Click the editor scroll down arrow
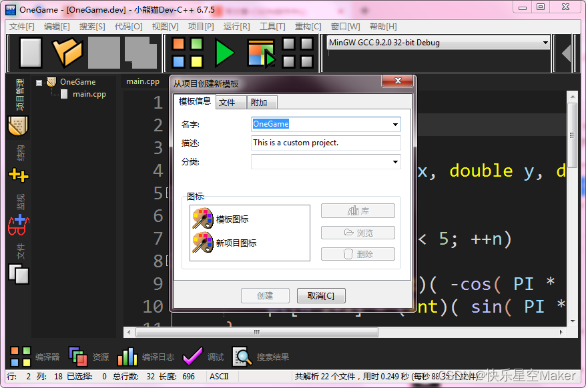 pyautogui.click(x=573, y=321)
